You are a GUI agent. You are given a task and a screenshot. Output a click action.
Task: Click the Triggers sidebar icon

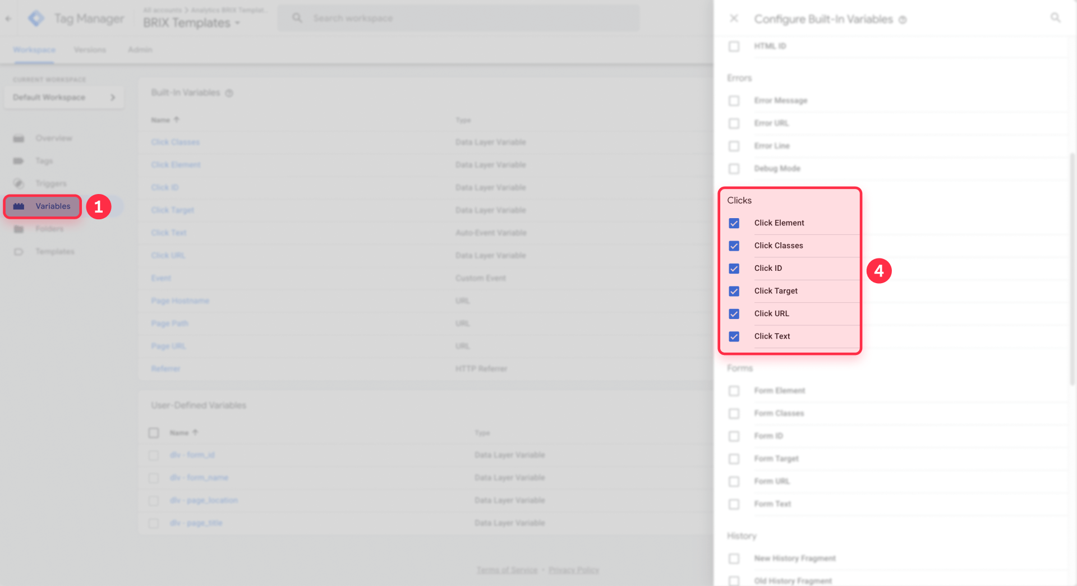(19, 183)
